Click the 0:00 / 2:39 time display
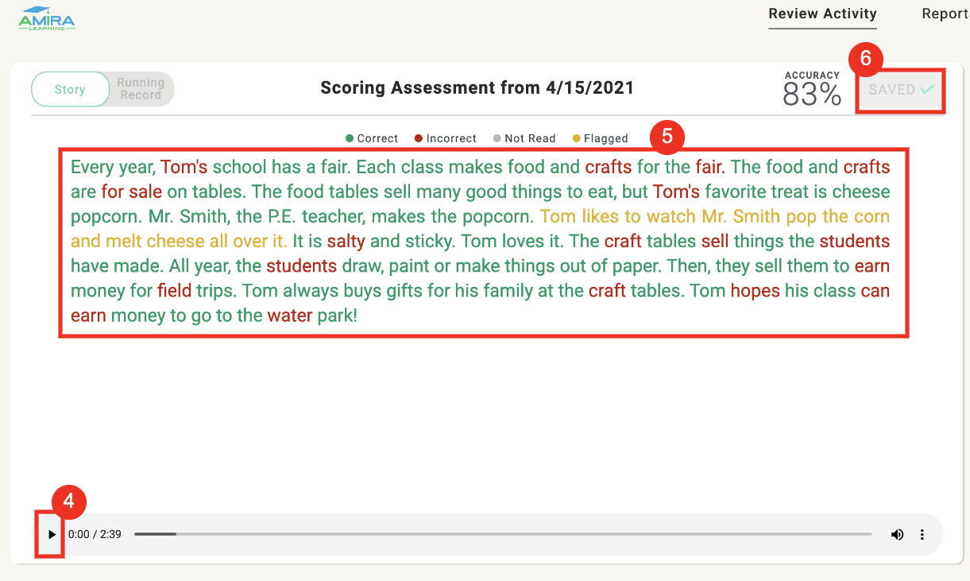 [95, 534]
